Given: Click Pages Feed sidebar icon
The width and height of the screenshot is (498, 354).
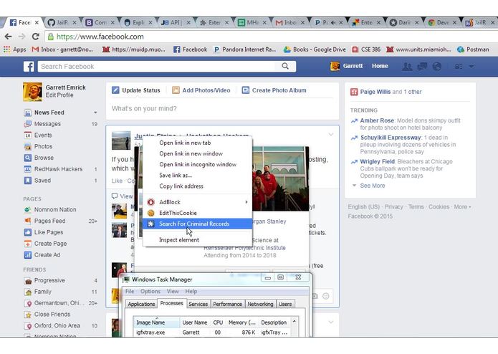Looking at the screenshot, I should [28, 221].
